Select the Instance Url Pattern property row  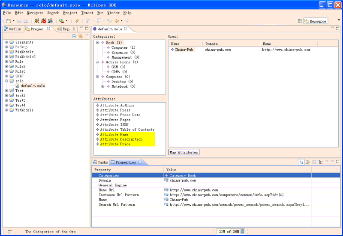[x=216, y=195]
